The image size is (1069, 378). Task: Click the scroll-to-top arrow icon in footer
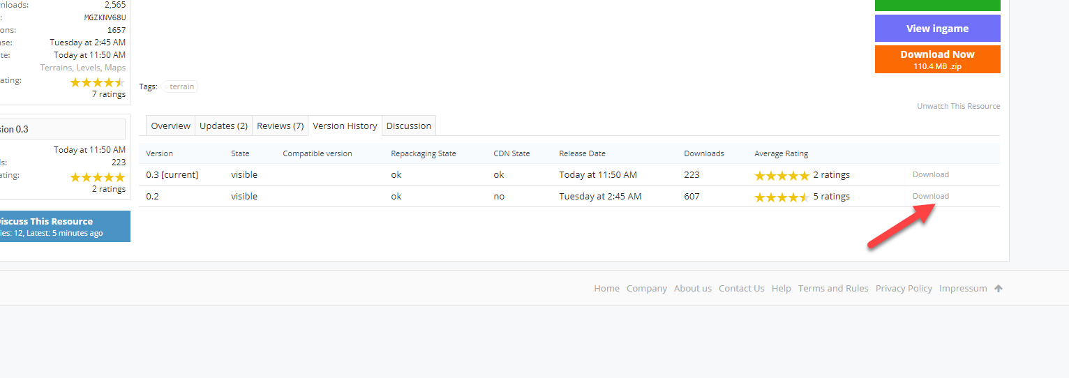[x=999, y=289]
